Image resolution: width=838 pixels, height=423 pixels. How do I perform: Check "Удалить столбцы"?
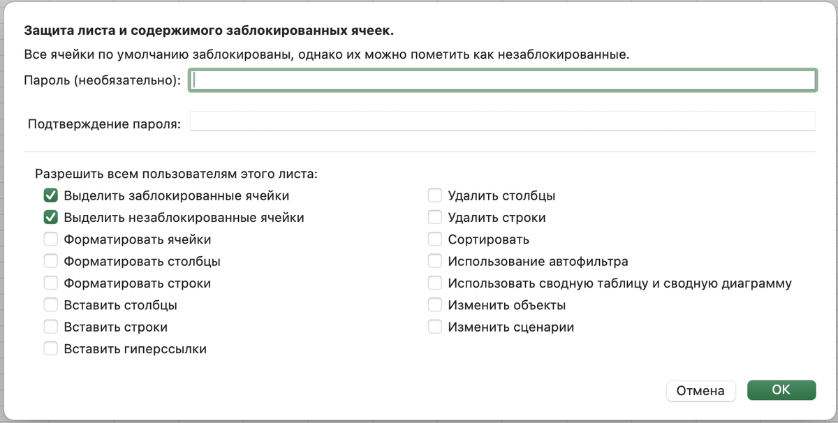(434, 195)
